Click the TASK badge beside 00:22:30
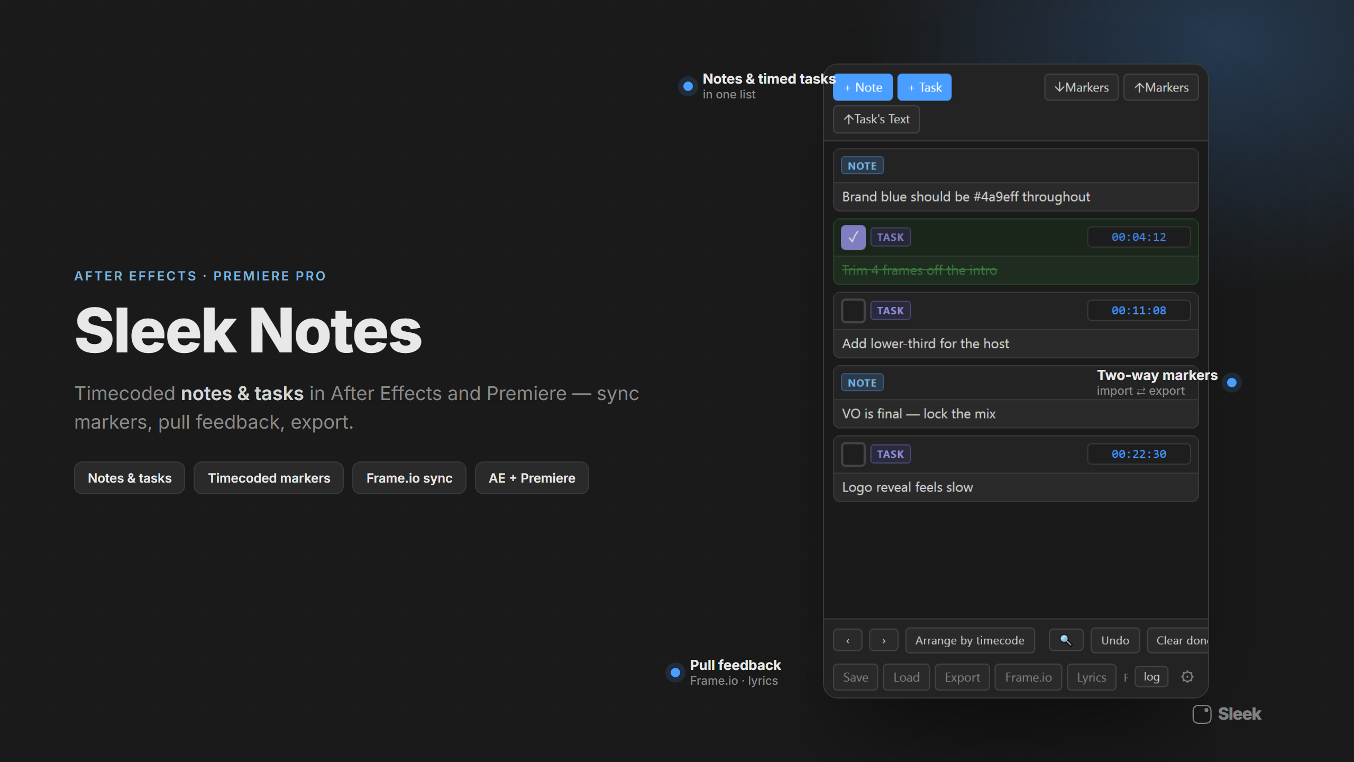 [x=890, y=454]
